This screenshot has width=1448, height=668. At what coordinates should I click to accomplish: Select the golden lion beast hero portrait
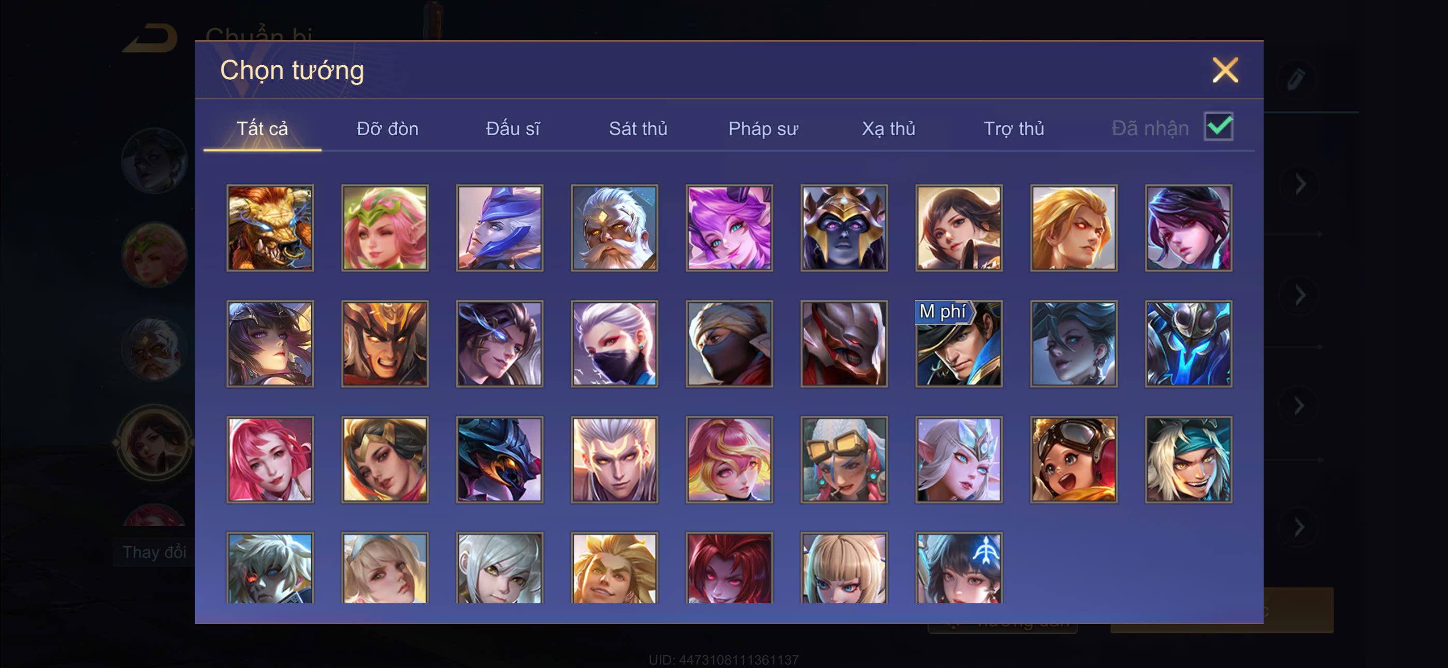pyautogui.click(x=270, y=228)
